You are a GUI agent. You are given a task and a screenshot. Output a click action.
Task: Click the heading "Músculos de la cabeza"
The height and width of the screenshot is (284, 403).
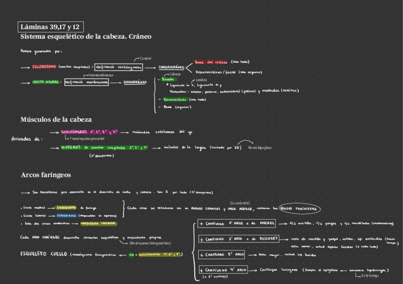coord(56,119)
